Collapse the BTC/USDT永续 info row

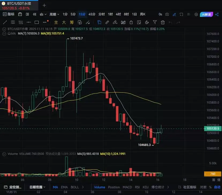4,29
